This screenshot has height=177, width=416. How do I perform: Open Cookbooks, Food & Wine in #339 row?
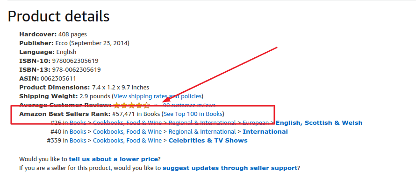pyautogui.click(x=127, y=141)
